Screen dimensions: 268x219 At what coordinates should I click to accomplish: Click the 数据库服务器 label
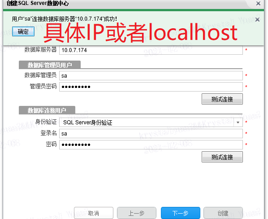pyautogui.click(x=40, y=49)
